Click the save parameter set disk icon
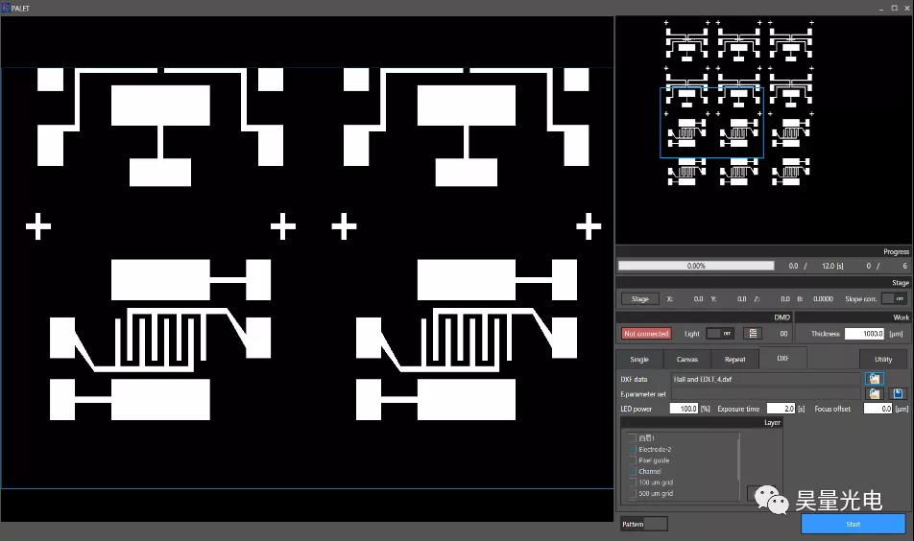The image size is (914, 541). coord(898,393)
